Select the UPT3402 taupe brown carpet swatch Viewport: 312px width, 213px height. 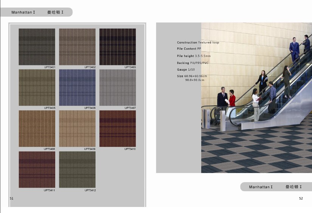pos(77,46)
